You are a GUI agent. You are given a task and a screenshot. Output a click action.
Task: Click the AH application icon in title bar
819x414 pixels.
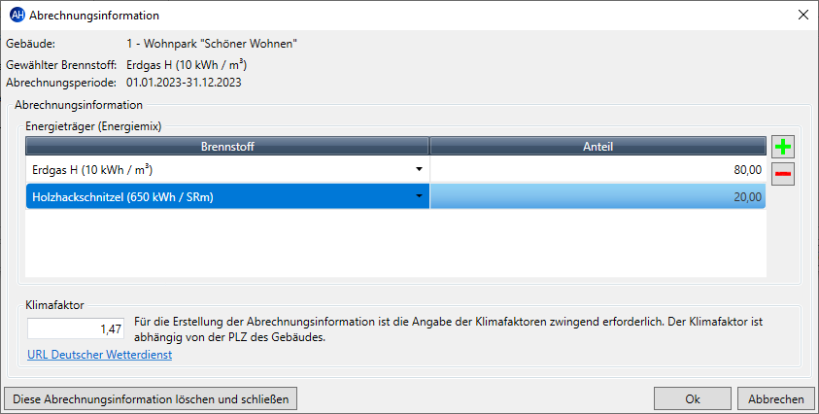click(x=17, y=16)
